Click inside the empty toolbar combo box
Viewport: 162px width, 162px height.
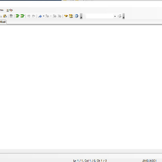pos(99,16)
